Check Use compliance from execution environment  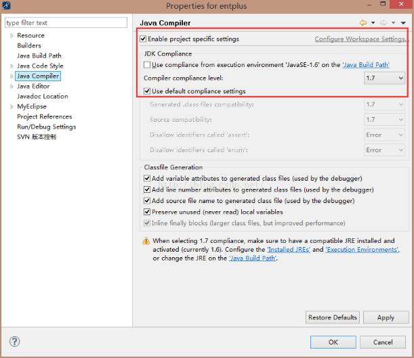(147, 65)
